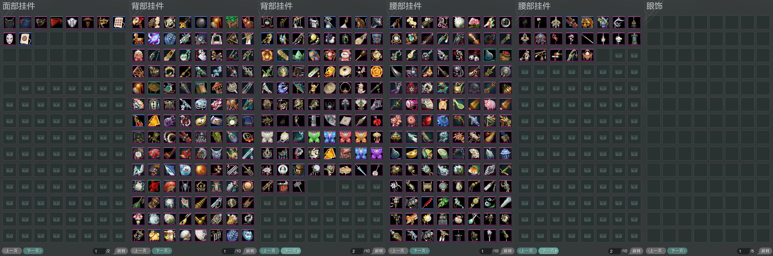Choose the pink pig waist pendant
Screen dimensions: 773x256
pyautogui.click(x=490, y=104)
